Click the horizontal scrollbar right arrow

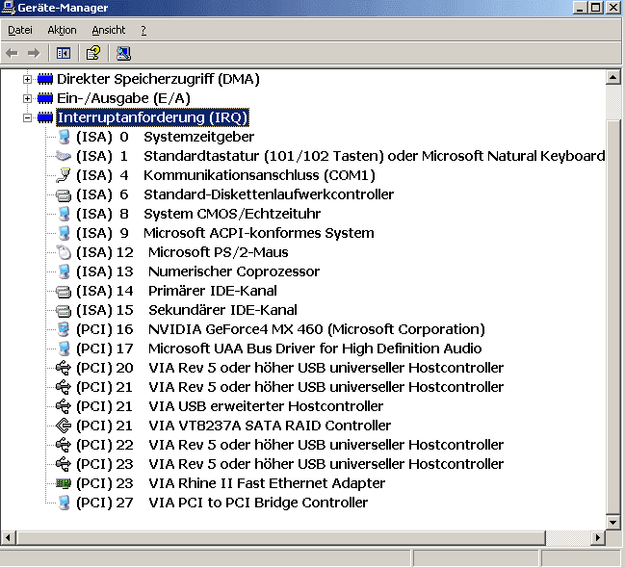coord(596,537)
